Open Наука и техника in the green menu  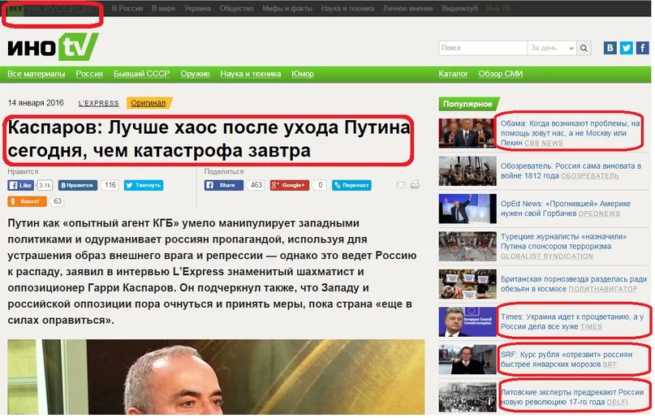tap(251, 74)
